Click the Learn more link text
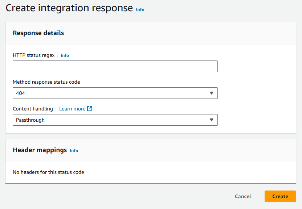This screenshot has height=209, width=302. pos(72,109)
